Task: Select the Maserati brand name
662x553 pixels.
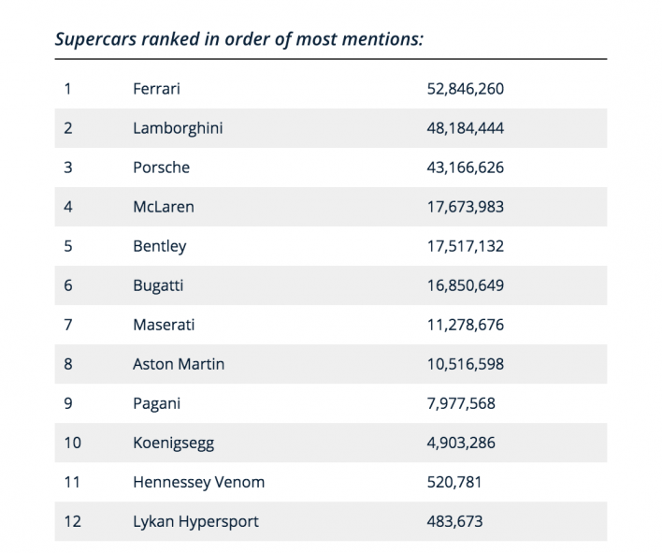Action: coord(165,325)
